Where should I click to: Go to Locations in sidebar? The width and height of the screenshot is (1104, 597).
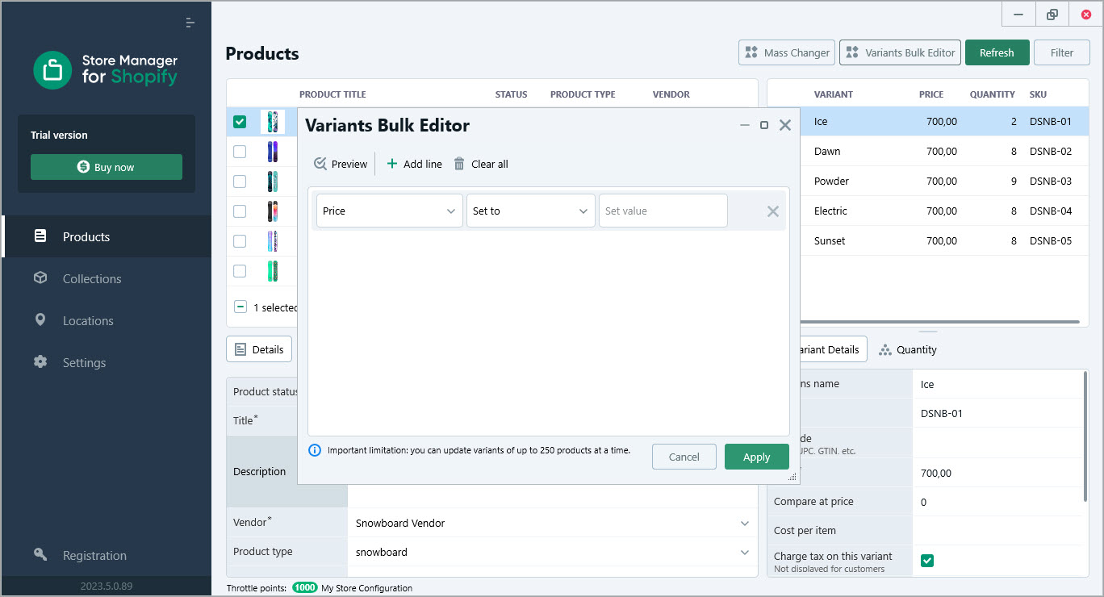pyautogui.click(x=107, y=320)
